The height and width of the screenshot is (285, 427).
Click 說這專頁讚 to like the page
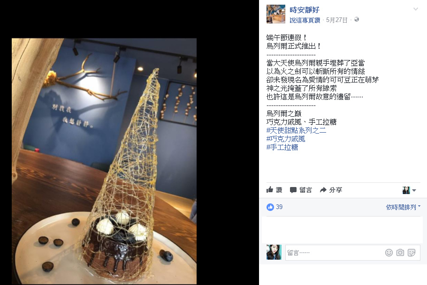[305, 20]
